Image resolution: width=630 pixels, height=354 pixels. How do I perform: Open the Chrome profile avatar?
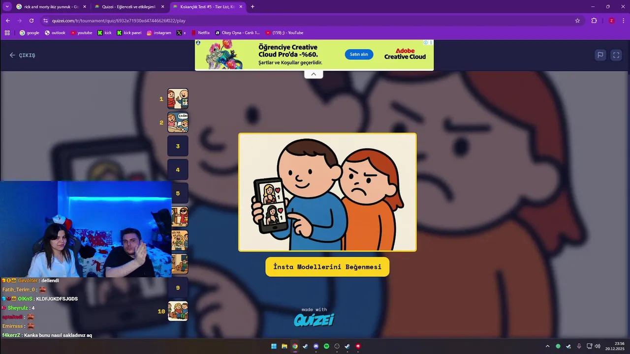[611, 21]
